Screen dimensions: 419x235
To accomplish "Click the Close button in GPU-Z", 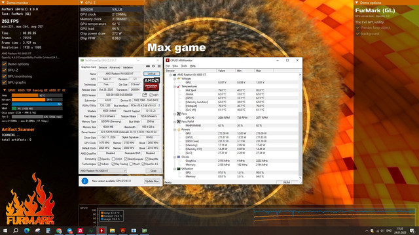I will click(x=153, y=171).
